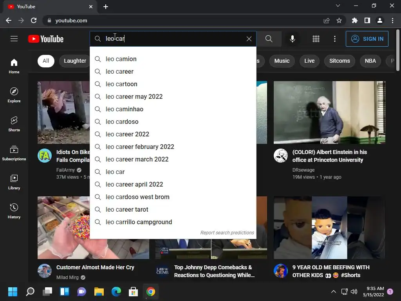This screenshot has width=401, height=301.
Task: Open 'Customer Almost Made Her Cry' title
Action: click(95, 267)
